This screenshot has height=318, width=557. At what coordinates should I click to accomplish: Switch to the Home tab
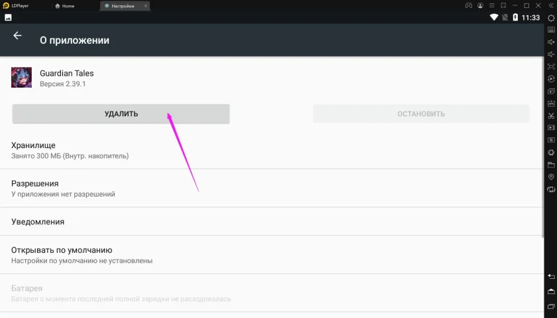(65, 6)
